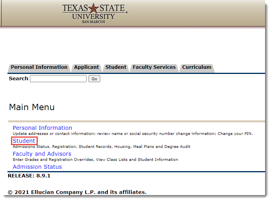Click the Ellucian copyright notice
Viewport: 271px width, 201px height.
77,192
